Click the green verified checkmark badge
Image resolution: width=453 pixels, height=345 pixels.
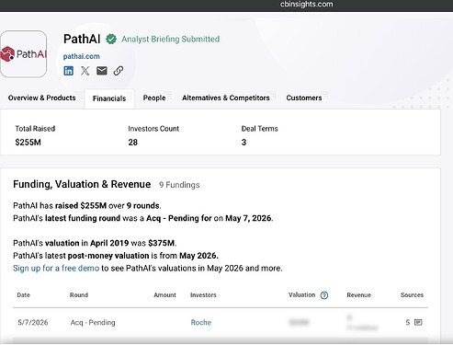(x=111, y=40)
